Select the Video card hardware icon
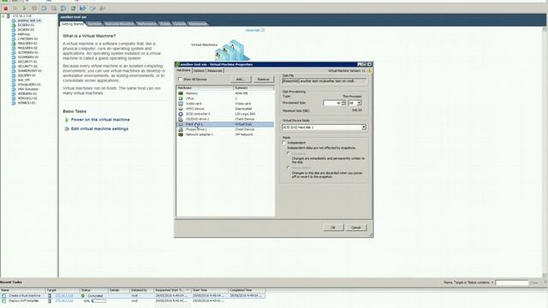The image size is (548, 308). click(181, 104)
